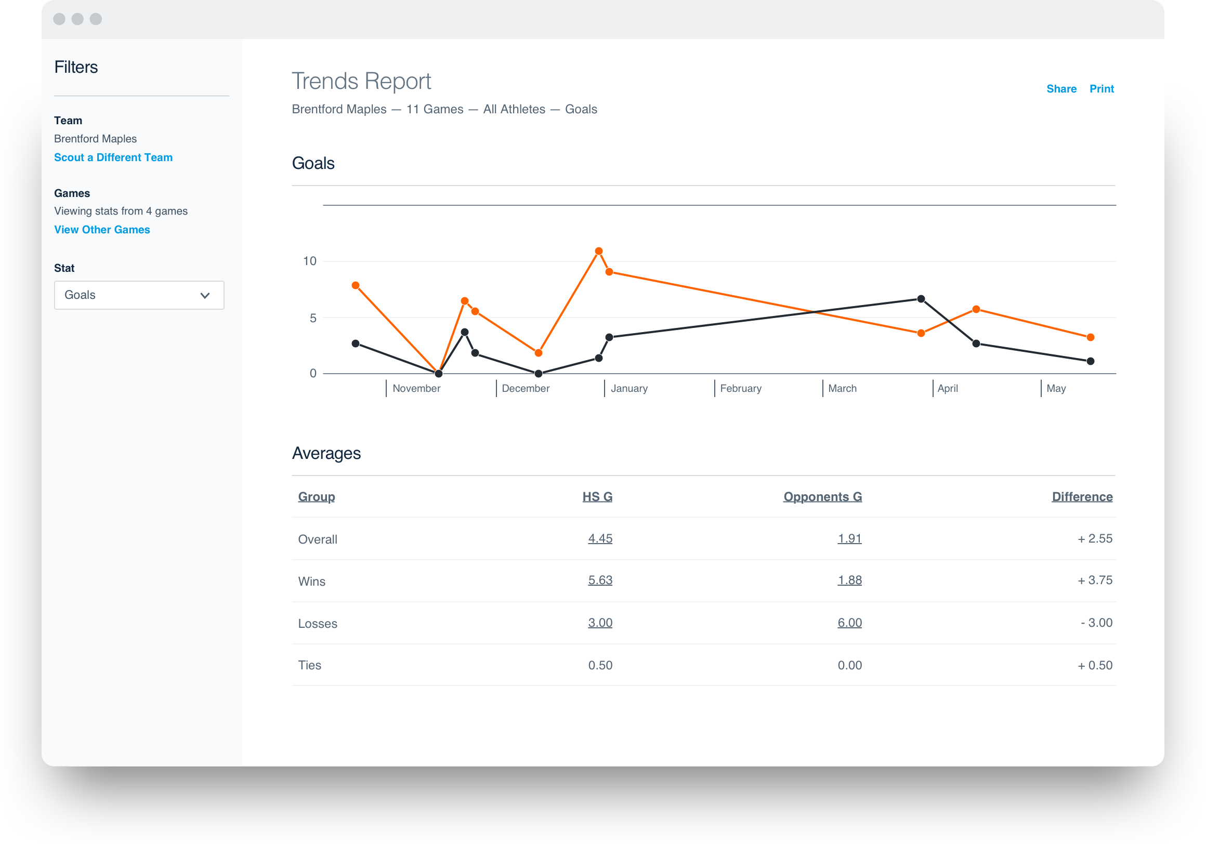Share the Trends Report
The image size is (1206, 844).
click(1061, 89)
